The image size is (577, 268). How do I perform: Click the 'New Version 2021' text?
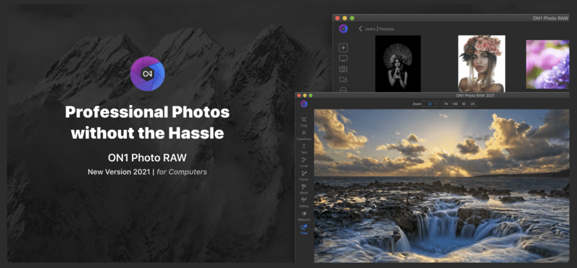(x=119, y=172)
